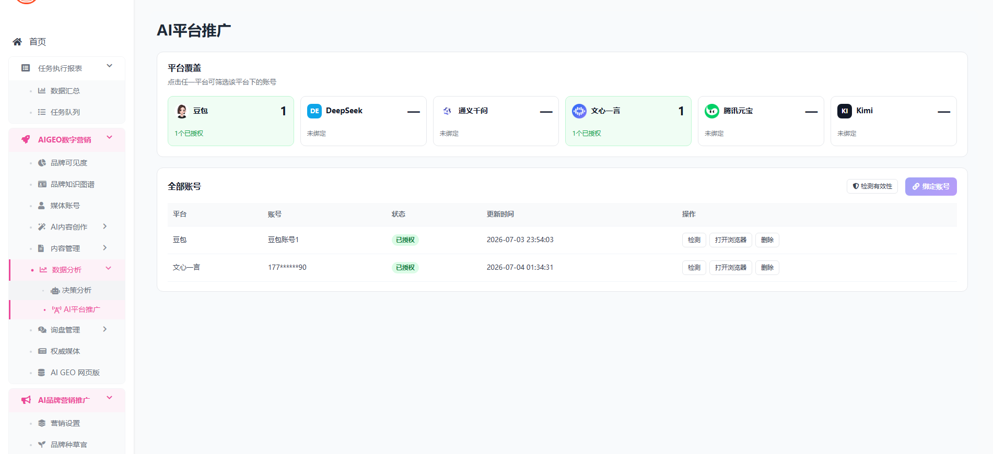Click the 权威媒体 newspaper icon

[x=42, y=351]
